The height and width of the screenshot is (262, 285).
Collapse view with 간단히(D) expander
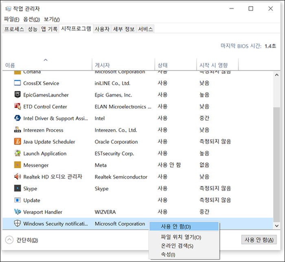[x=22, y=240]
